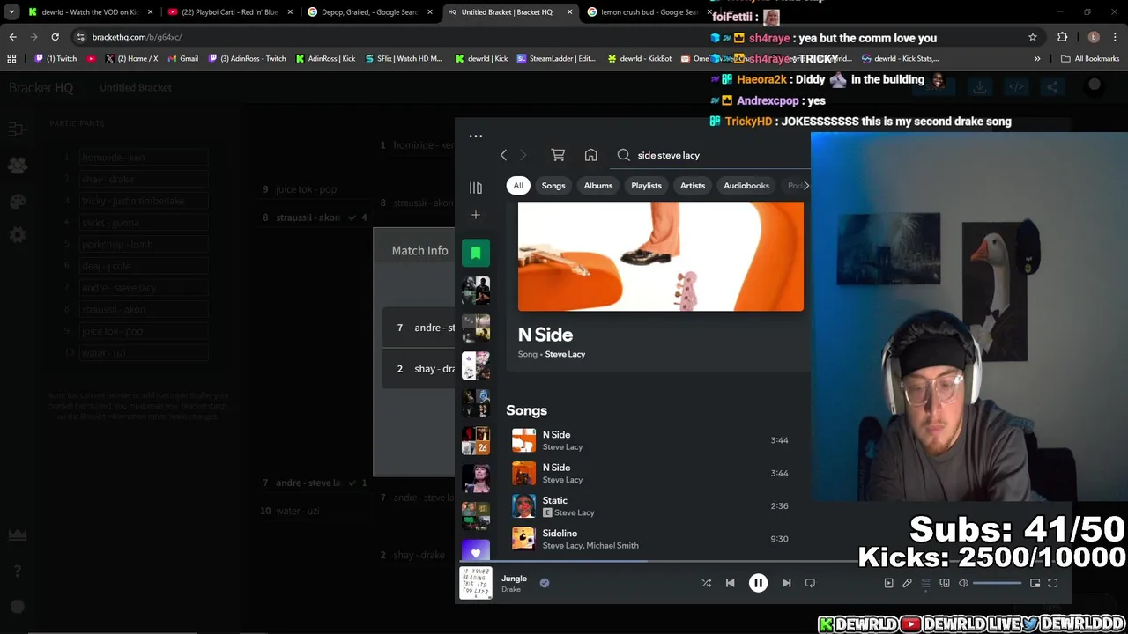Select the Albums filter chip
1128x634 pixels.
click(x=598, y=186)
